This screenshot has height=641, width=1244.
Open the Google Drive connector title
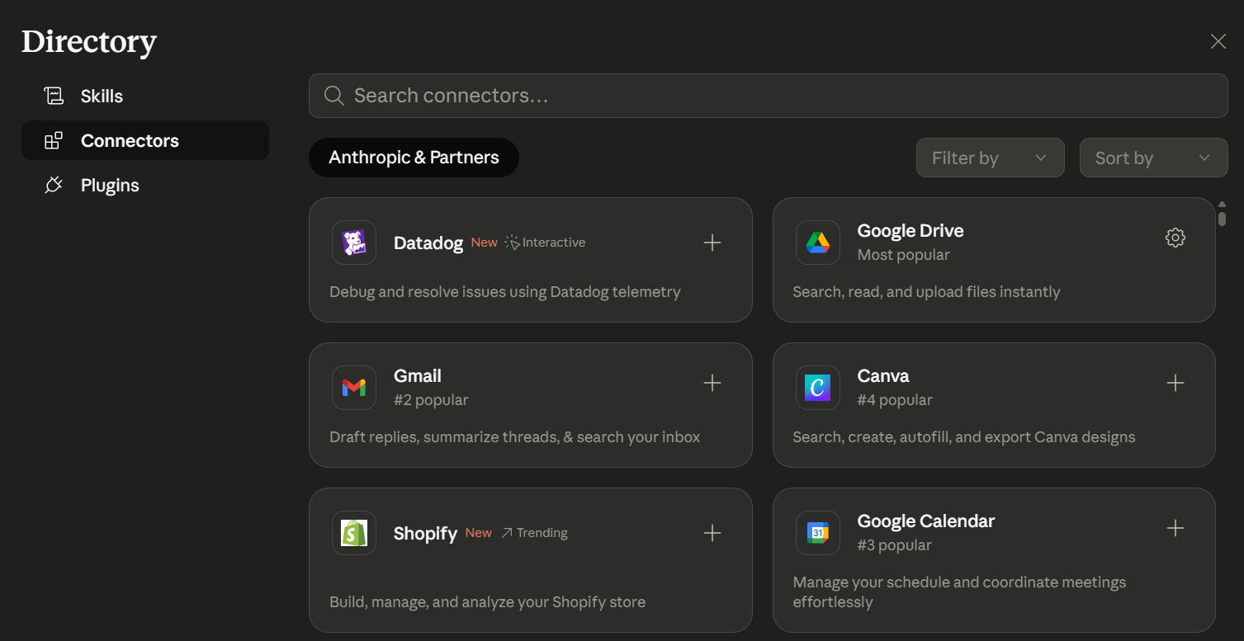911,231
